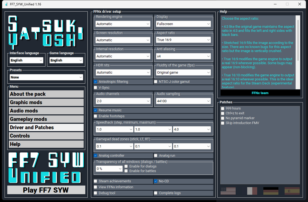Open Anti aliasing dropdown

(x=183, y=56)
